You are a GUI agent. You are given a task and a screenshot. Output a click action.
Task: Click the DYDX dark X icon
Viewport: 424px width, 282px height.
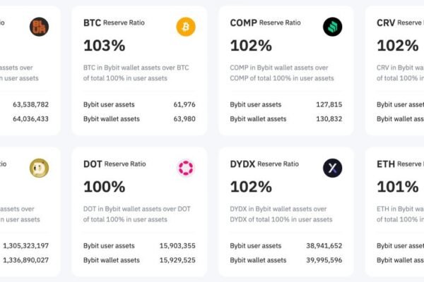332,168
